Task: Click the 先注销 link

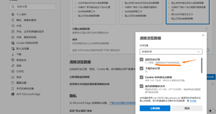Action: point(193,101)
